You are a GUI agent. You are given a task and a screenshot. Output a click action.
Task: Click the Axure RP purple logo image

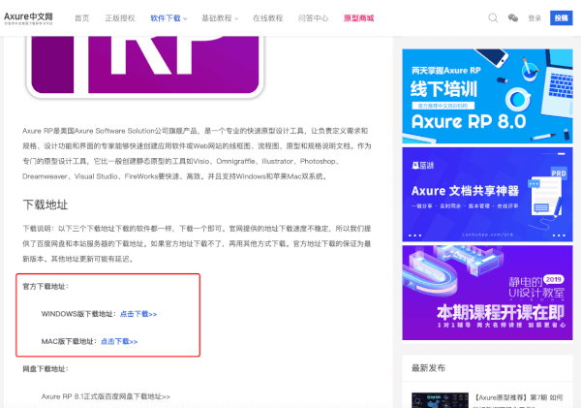click(x=145, y=67)
